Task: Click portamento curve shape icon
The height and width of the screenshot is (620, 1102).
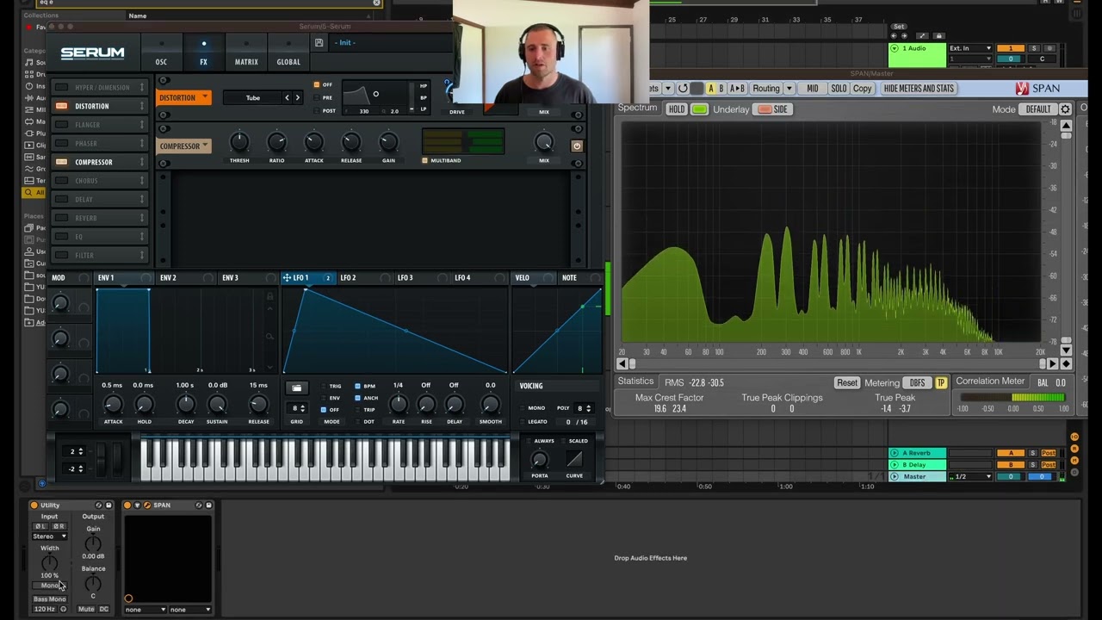Action: (574, 459)
